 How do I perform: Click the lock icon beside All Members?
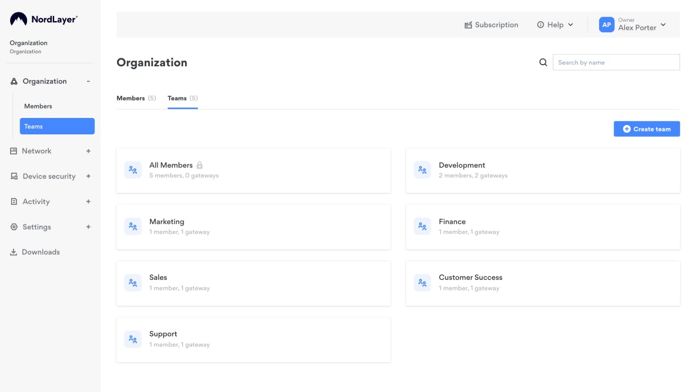(x=200, y=165)
